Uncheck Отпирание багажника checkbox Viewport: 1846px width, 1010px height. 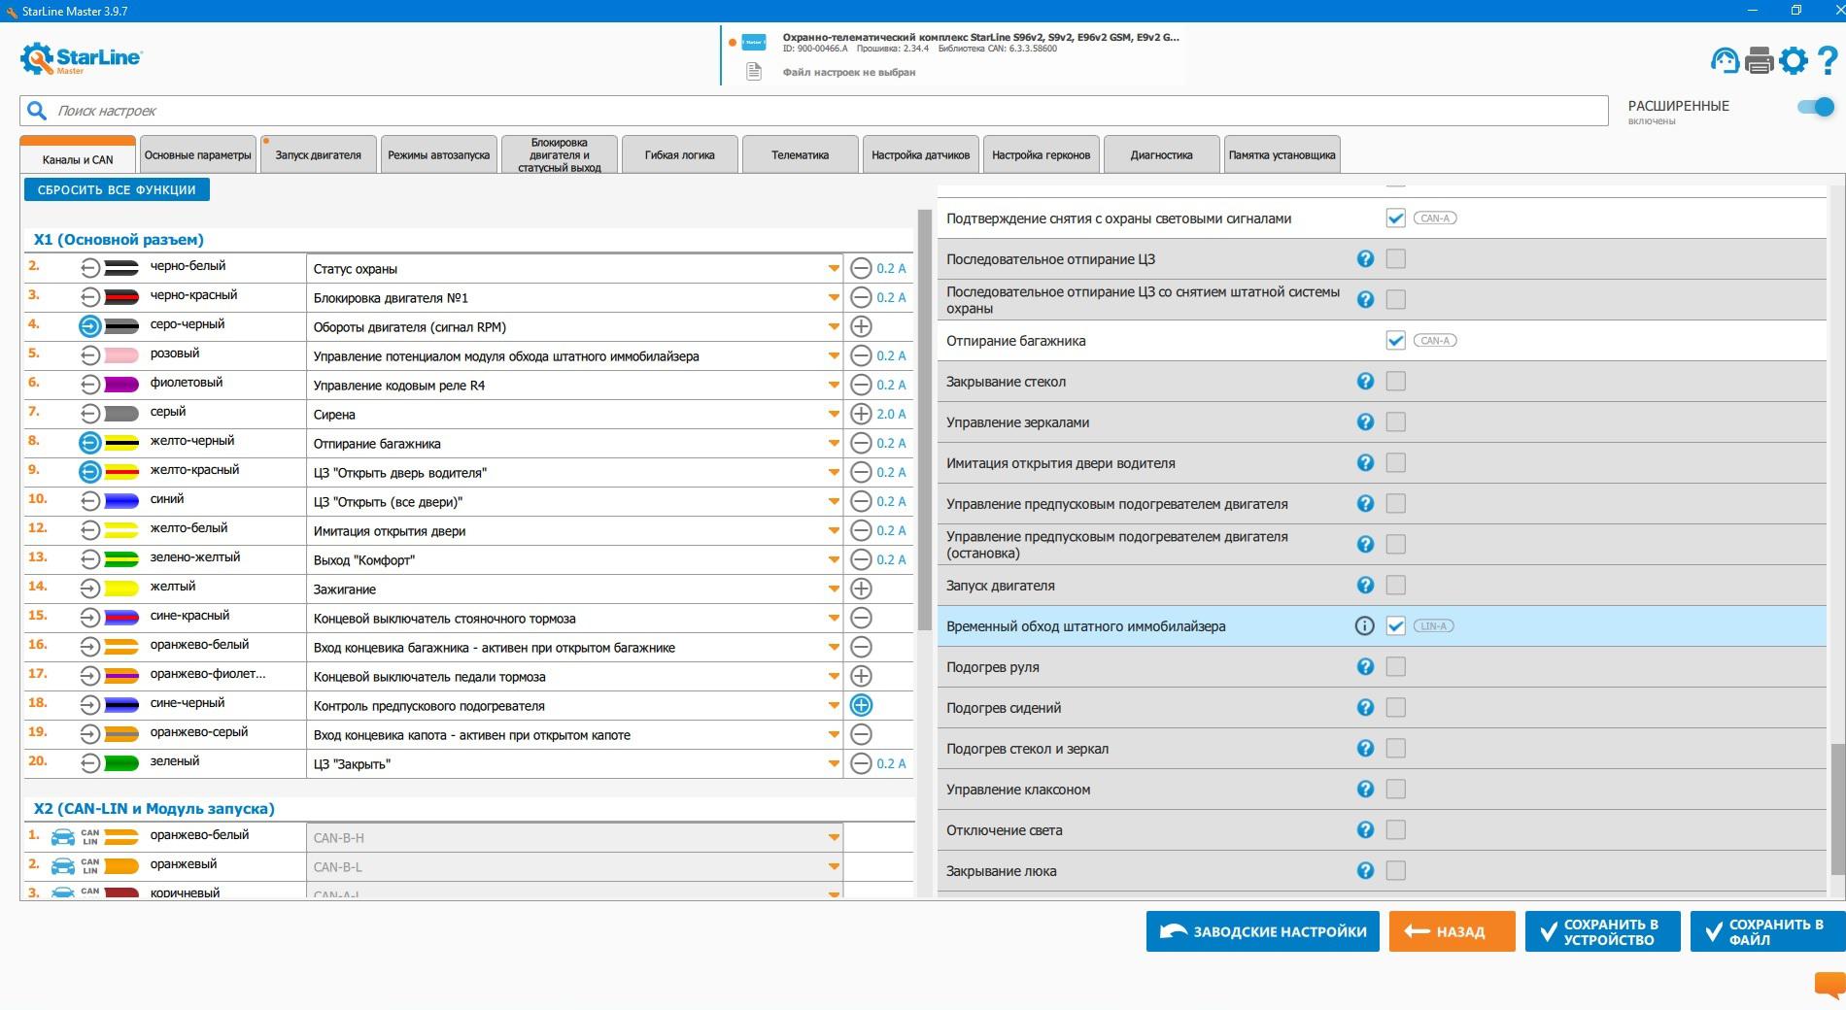pos(1395,340)
